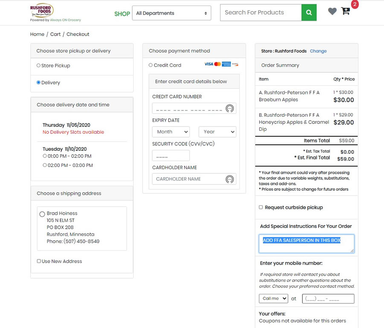Choose the 01:00 PM - 02:00 PM slot
Screen dimensions: 384x328
[x=44, y=156]
